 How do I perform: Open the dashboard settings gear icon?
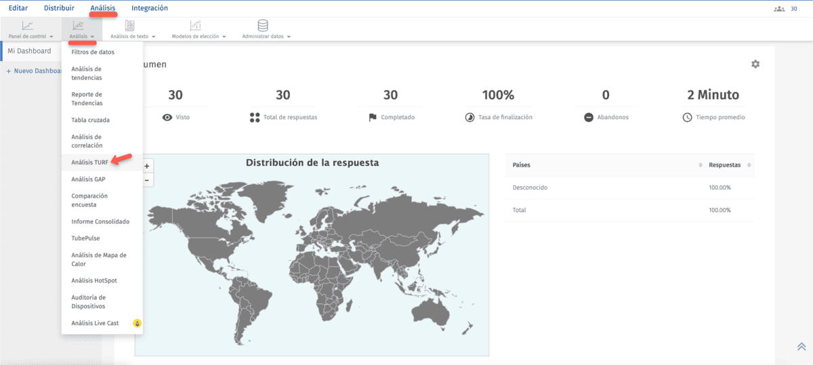[755, 64]
